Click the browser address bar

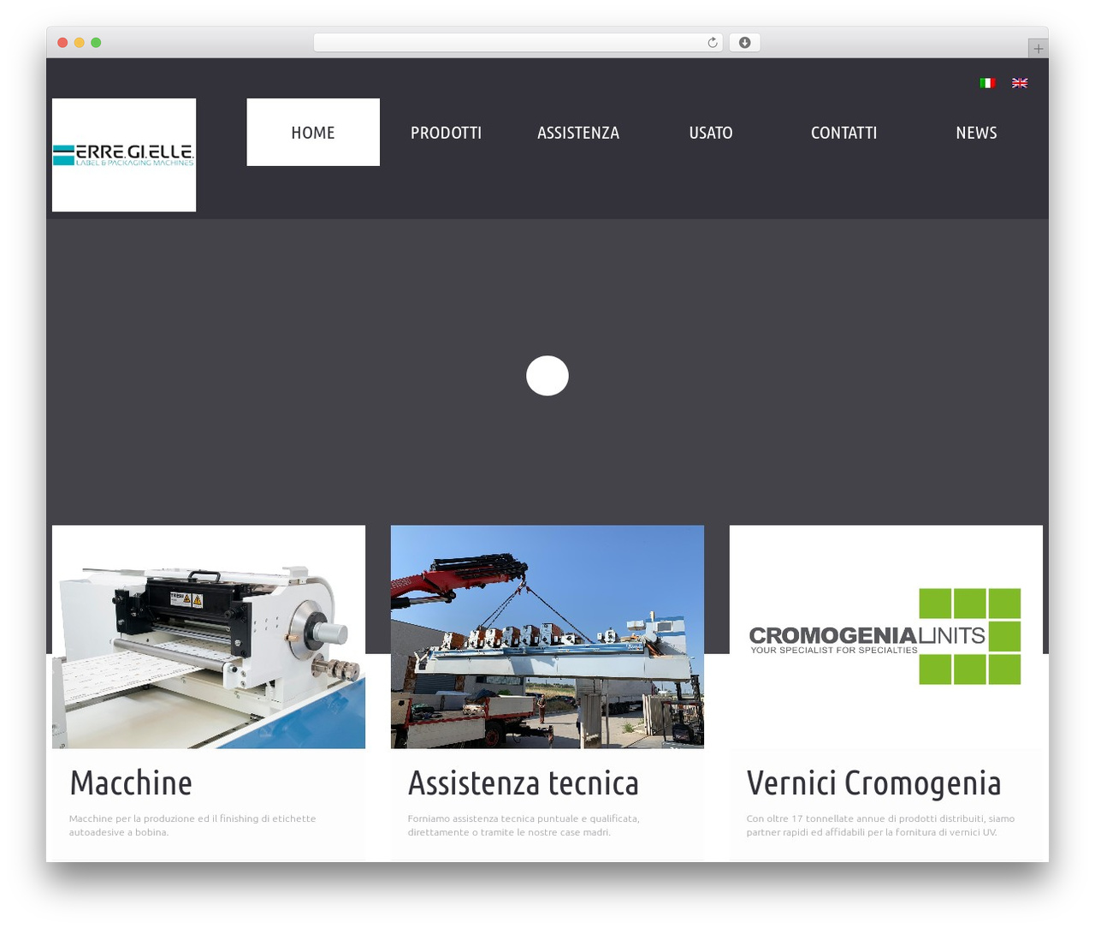pos(518,43)
